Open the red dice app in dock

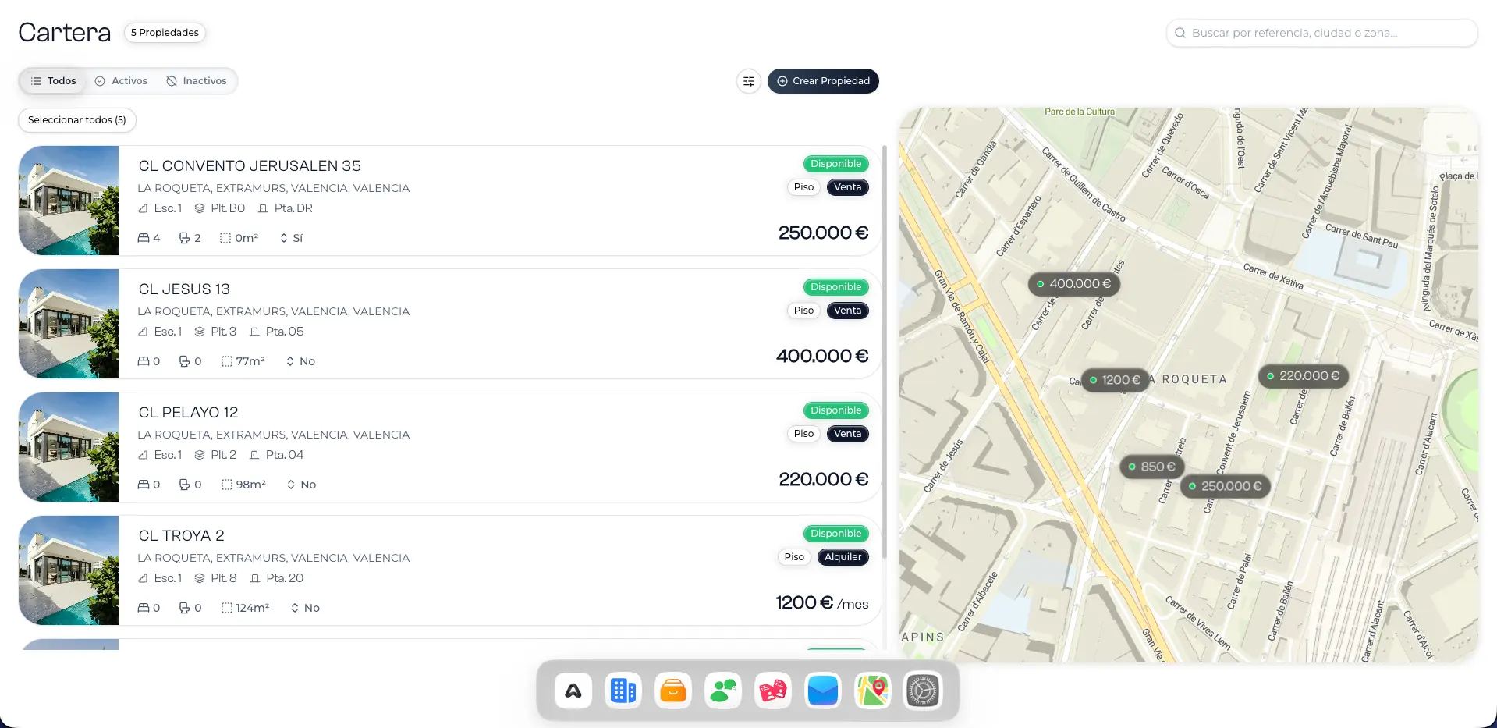tap(772, 691)
